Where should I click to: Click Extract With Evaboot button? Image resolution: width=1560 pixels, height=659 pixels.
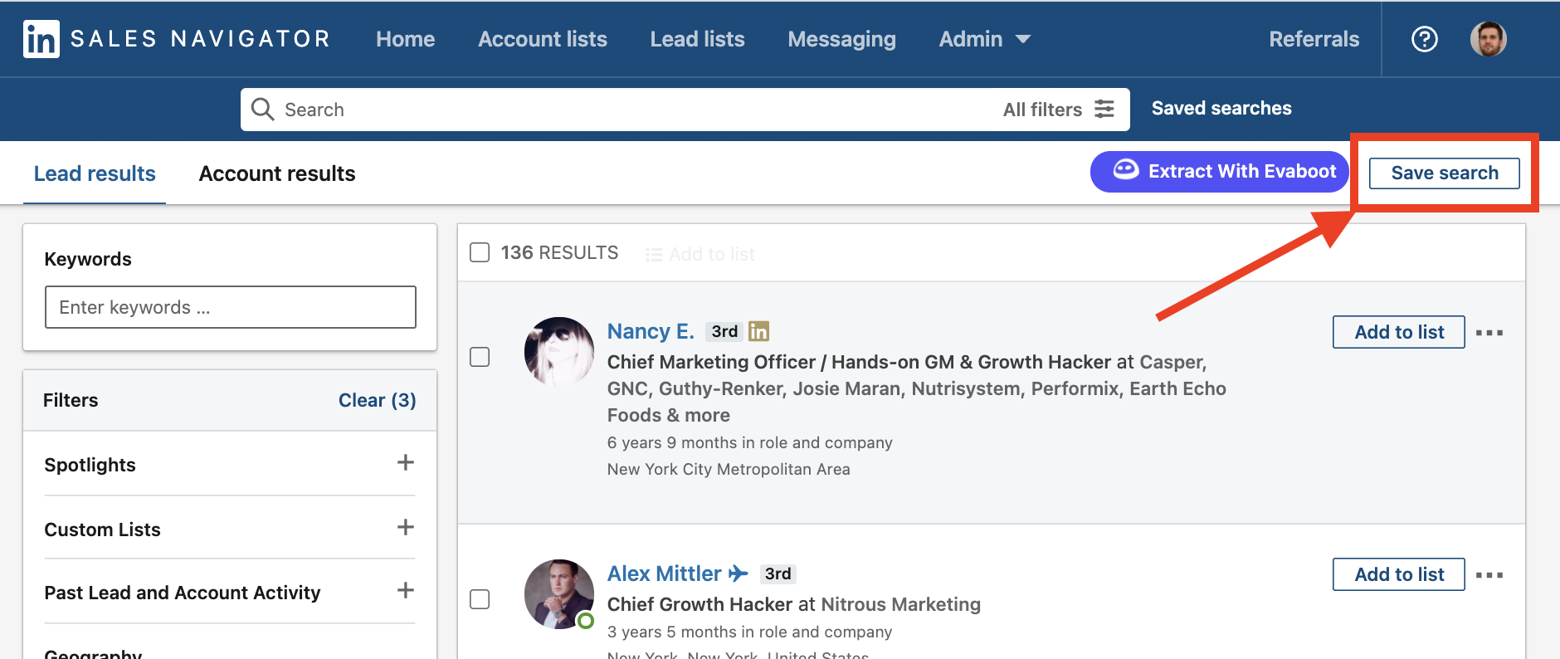point(1220,171)
